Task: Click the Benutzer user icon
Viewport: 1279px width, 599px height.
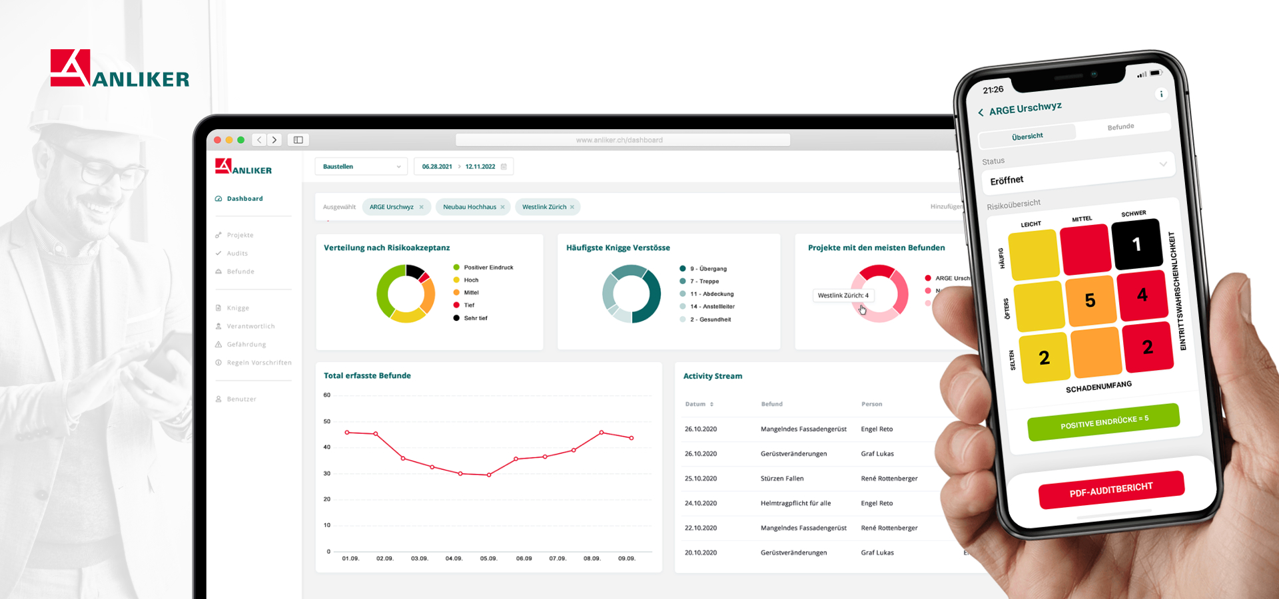Action: (x=218, y=399)
